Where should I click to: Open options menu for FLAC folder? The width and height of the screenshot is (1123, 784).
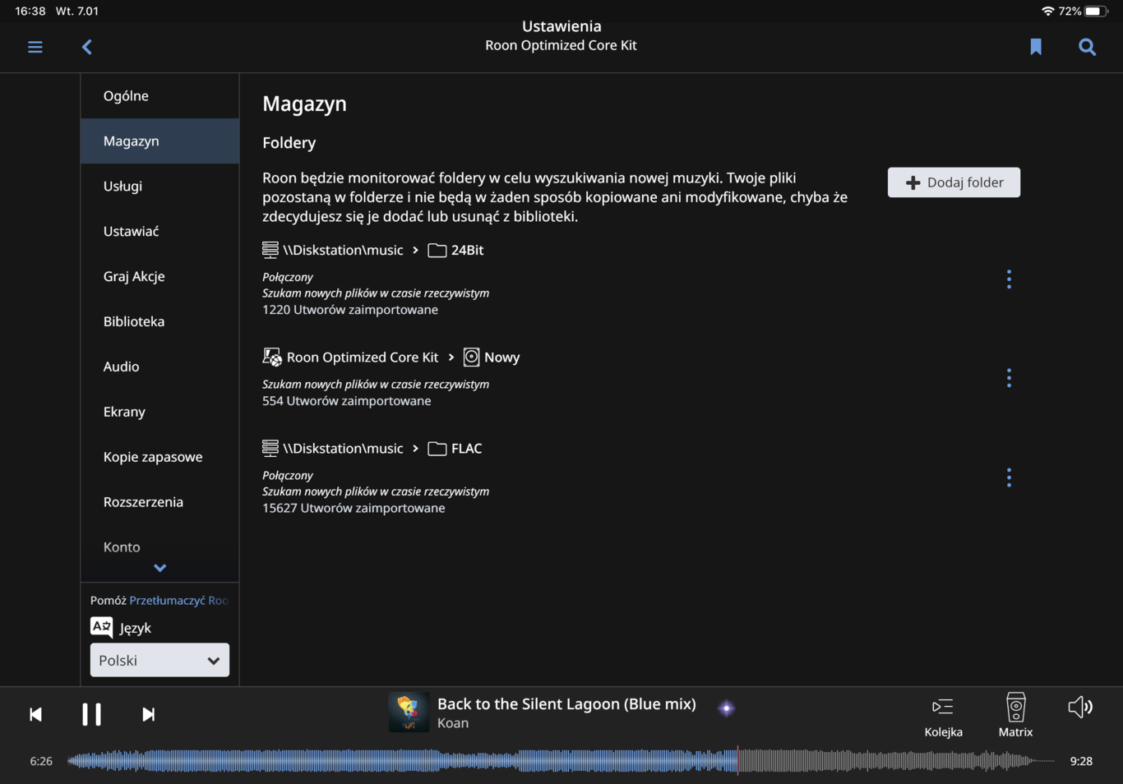(1009, 477)
